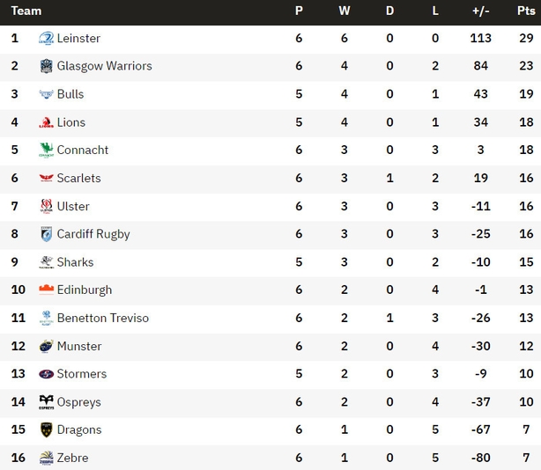Click the Dragons shield logo

[x=46, y=430]
